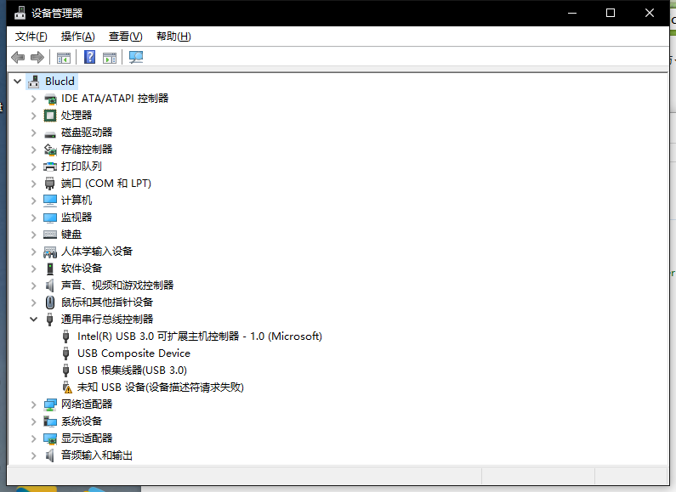This screenshot has width=676, height=492.
Task: Expand the 打印队列 node
Action: [x=34, y=167]
